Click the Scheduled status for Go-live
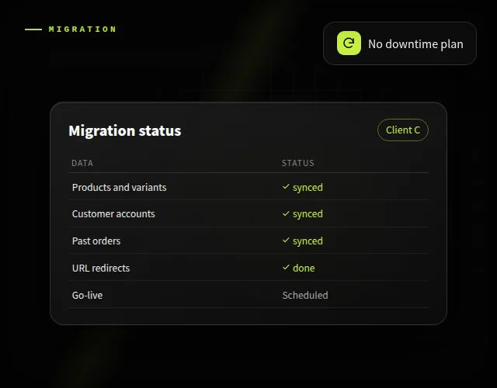 point(305,296)
